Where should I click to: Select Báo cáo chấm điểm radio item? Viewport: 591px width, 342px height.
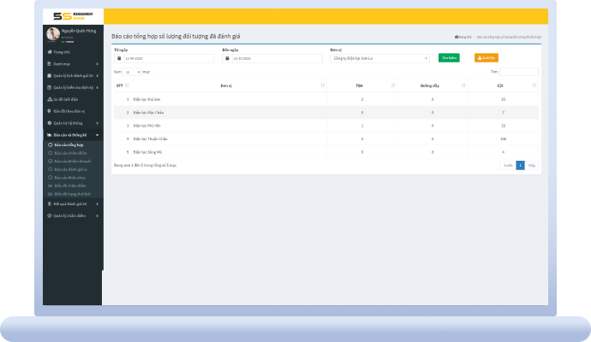[x=50, y=153]
